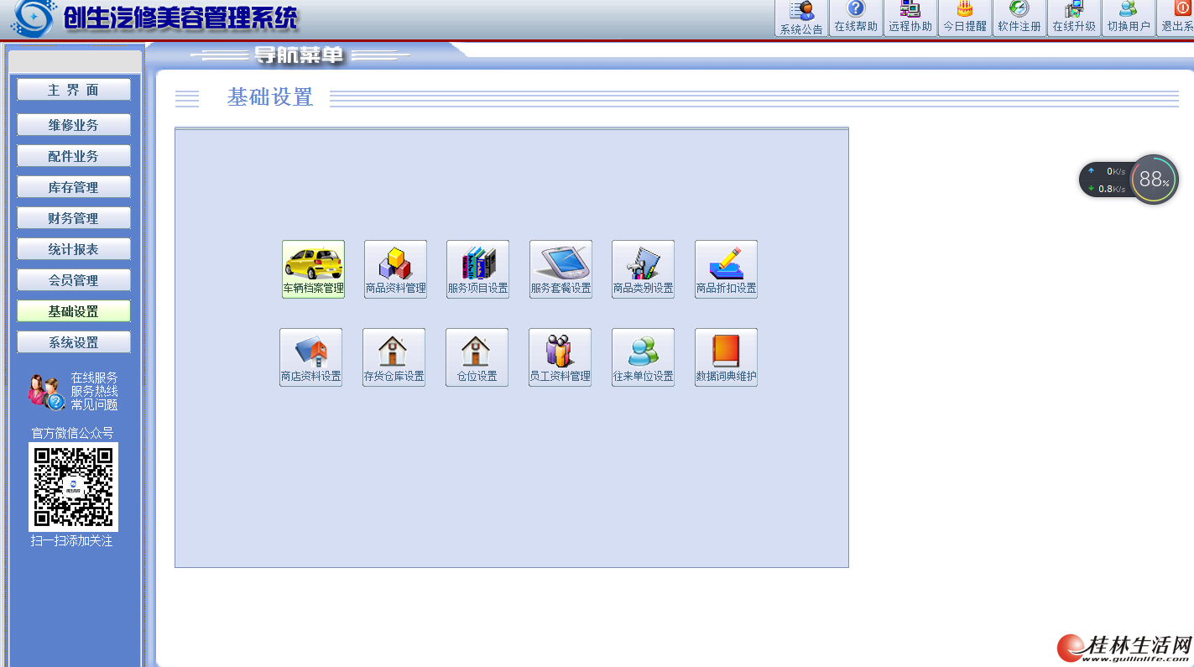
Task: Click 今日提醒 today's reminders
Action: point(965,18)
